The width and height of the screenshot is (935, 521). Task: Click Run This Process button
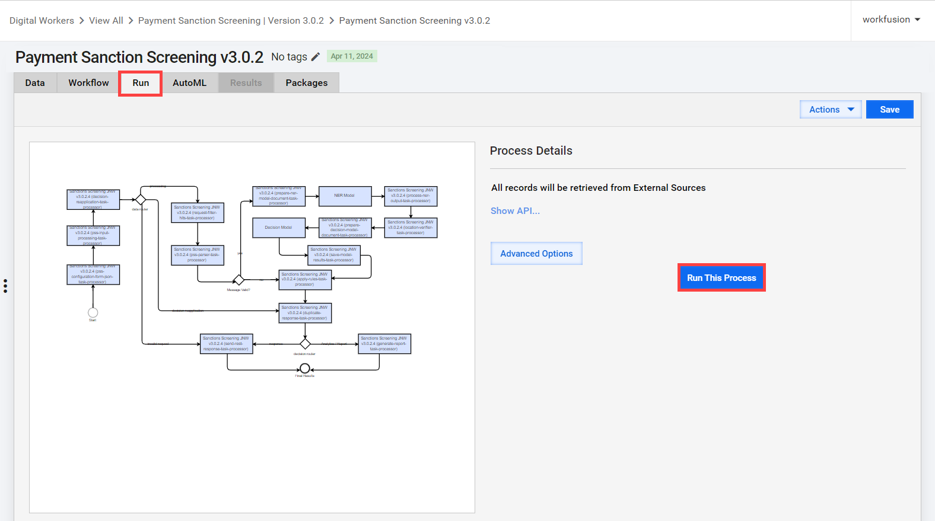point(721,277)
